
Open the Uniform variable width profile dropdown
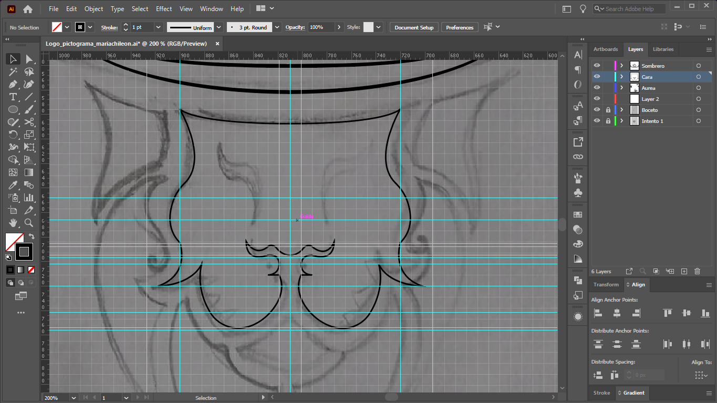[x=219, y=27]
